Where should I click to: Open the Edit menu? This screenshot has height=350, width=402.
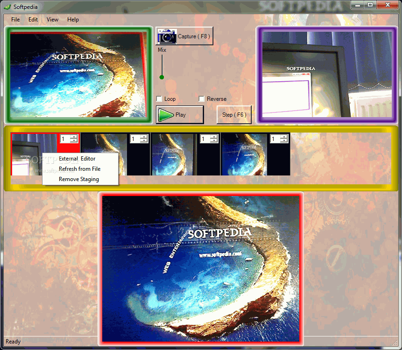[x=33, y=20]
